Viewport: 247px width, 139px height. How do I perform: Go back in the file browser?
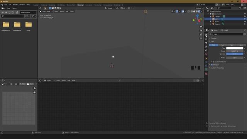click(3, 12)
